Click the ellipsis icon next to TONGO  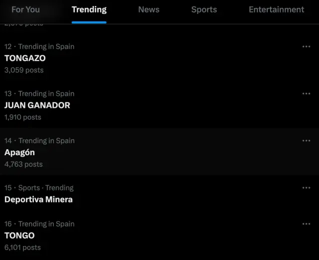[x=306, y=224]
